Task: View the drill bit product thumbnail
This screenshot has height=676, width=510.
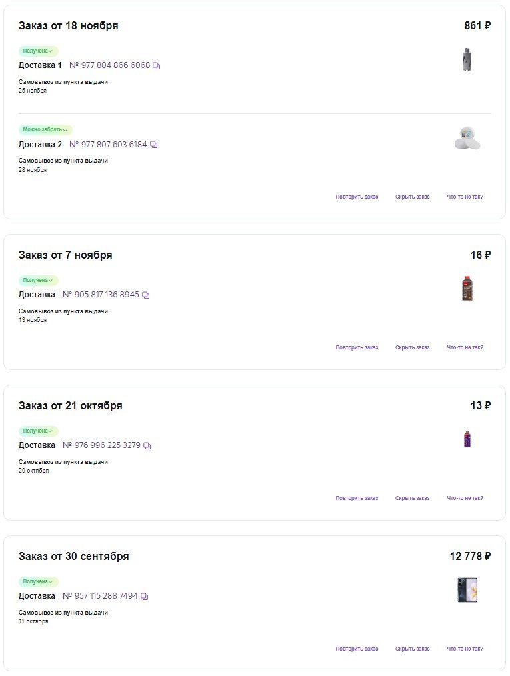Action: click(467, 59)
